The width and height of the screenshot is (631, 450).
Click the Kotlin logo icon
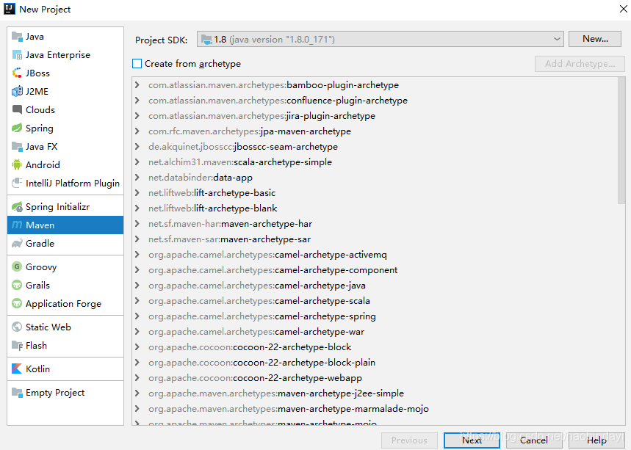(x=17, y=369)
